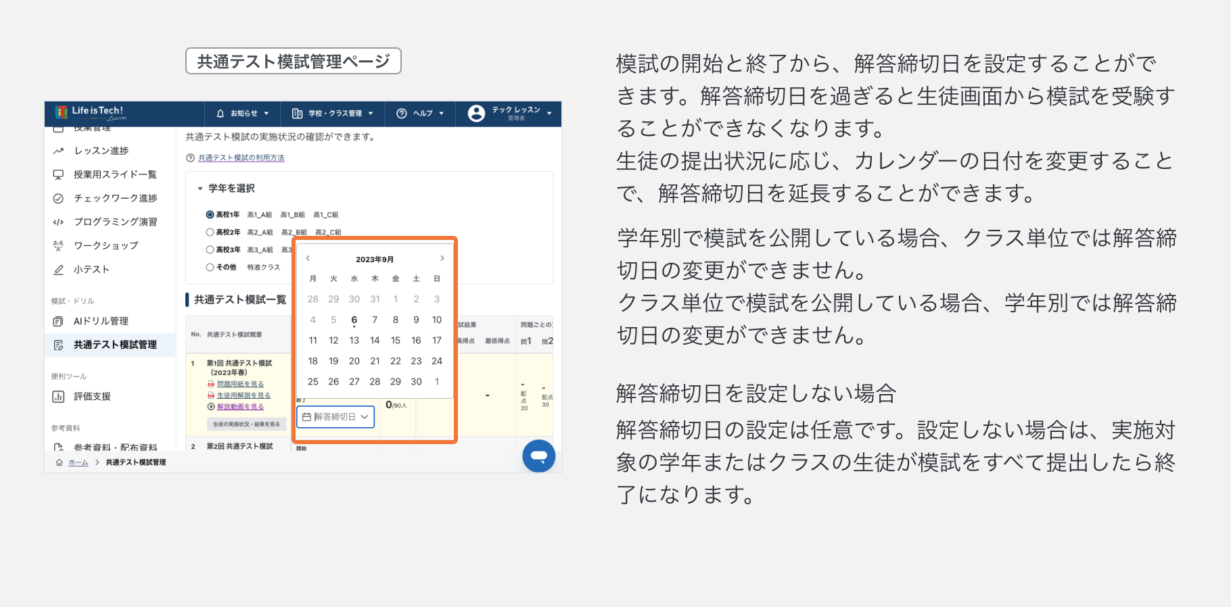Open the 共通テスト模試の利用方法 link
This screenshot has height=607, width=1231.
coord(241,158)
